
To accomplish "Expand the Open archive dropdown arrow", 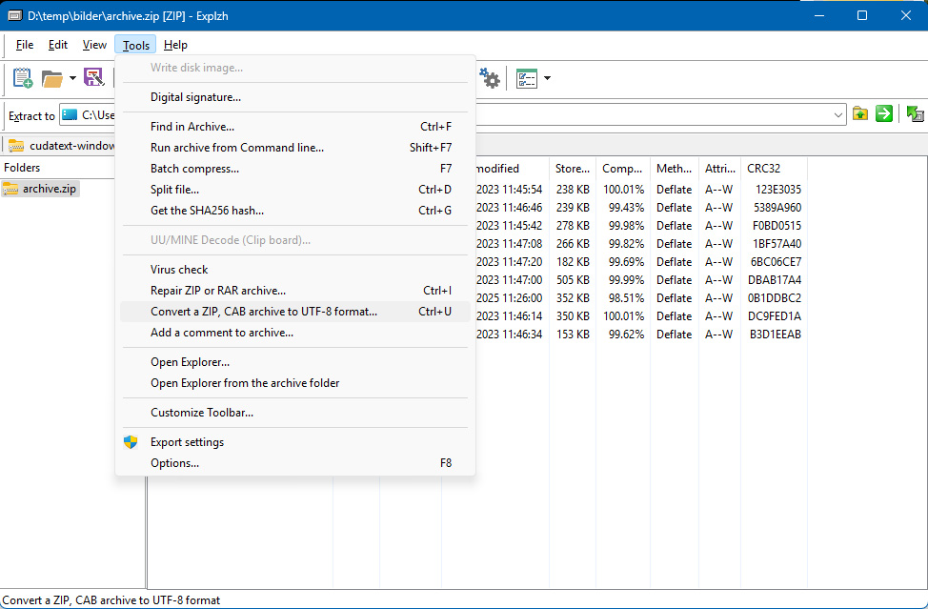I will [x=72, y=78].
